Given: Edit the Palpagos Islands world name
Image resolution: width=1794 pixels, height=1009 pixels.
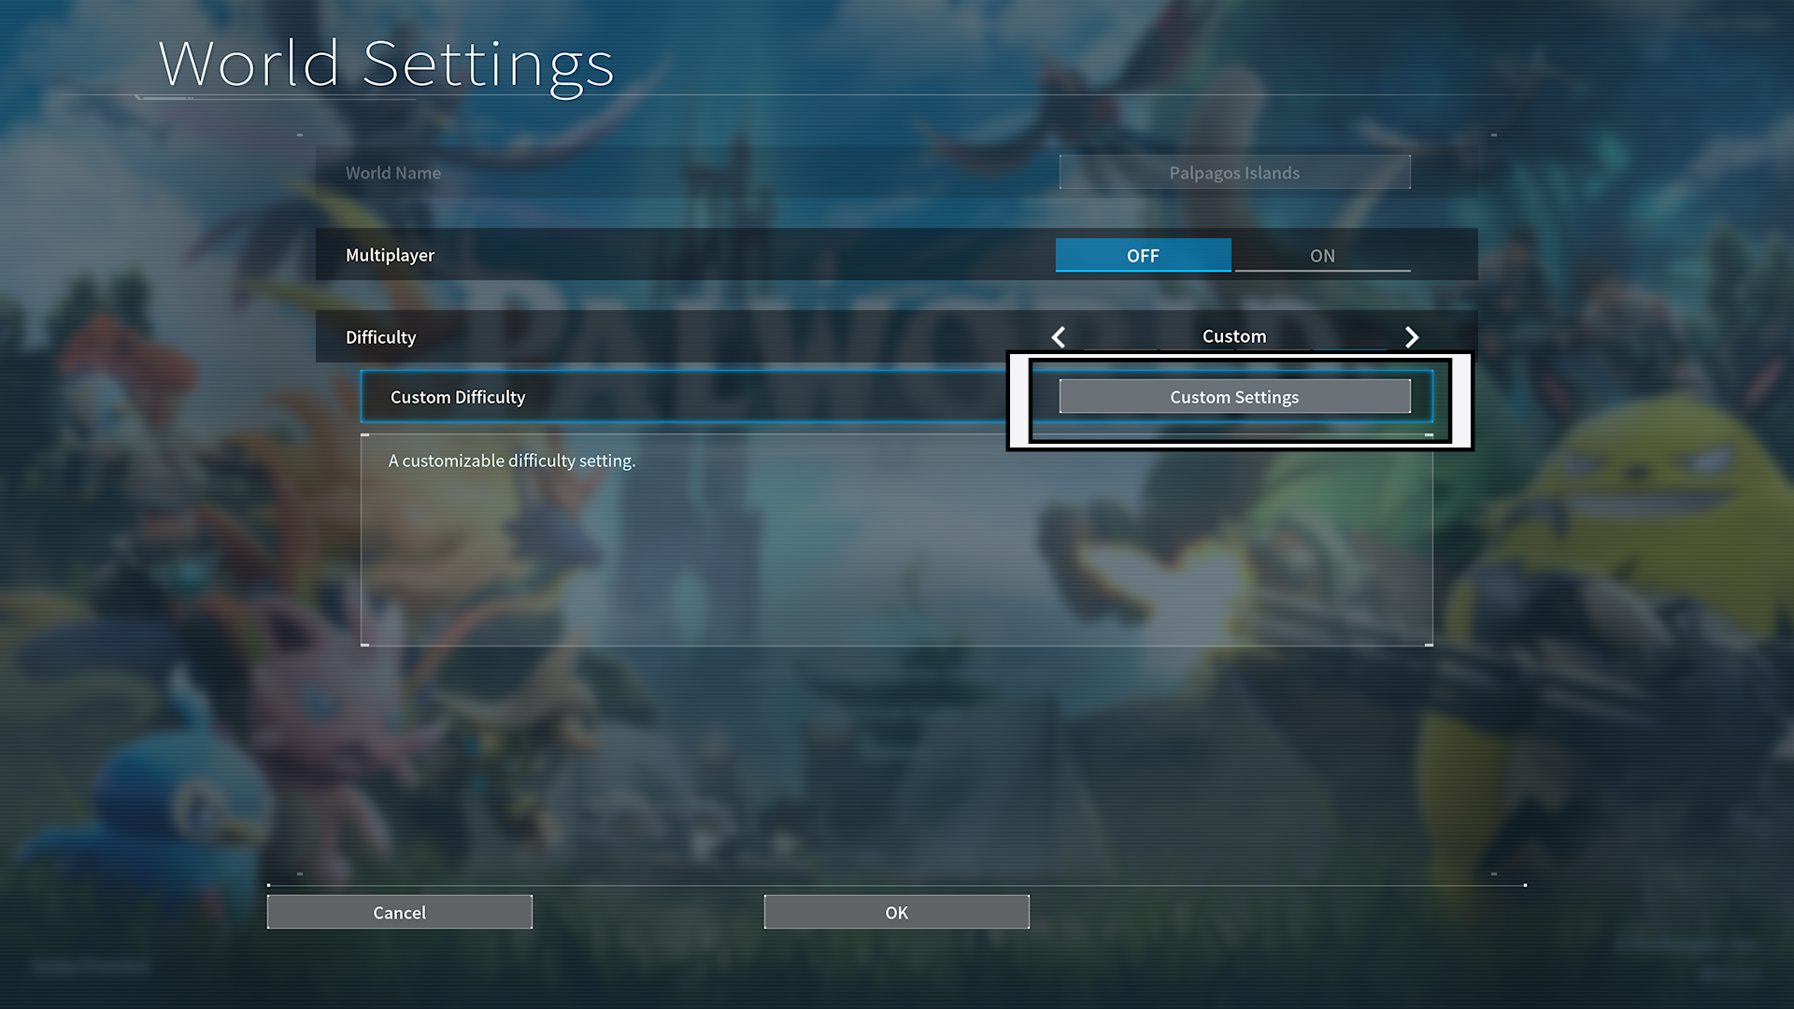Looking at the screenshot, I should (x=1234, y=172).
